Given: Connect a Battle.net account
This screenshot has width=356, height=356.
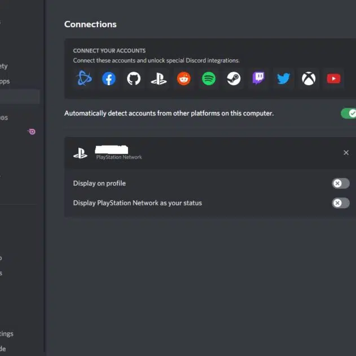Looking at the screenshot, I should pos(84,78).
